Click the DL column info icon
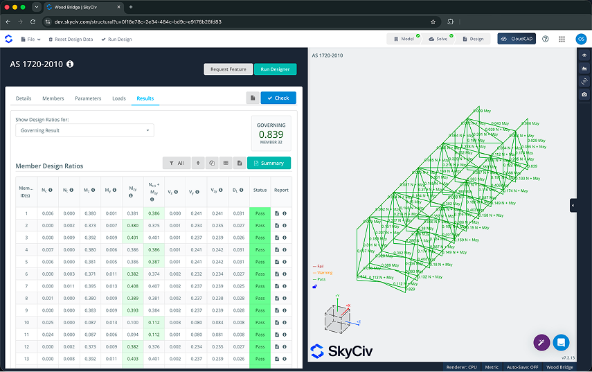 [x=241, y=191]
